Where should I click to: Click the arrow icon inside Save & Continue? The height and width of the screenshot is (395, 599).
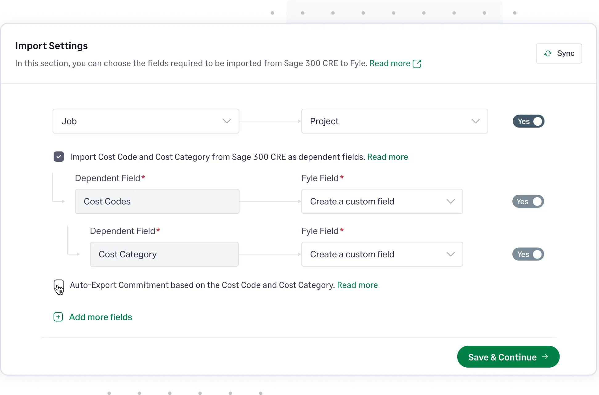coord(545,357)
